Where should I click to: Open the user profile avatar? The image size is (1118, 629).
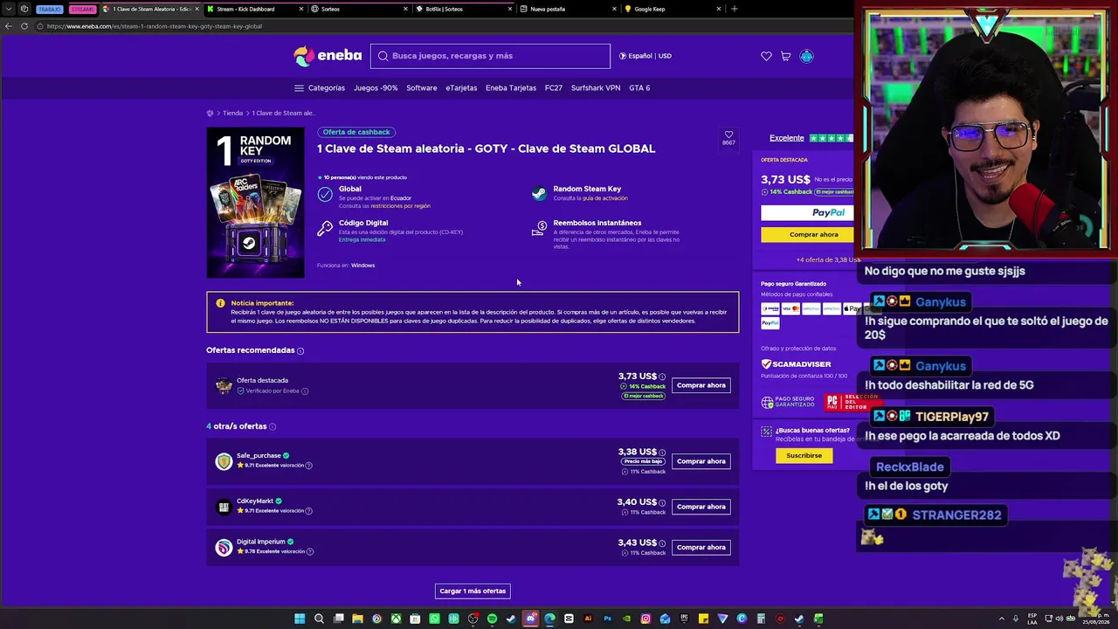point(806,56)
